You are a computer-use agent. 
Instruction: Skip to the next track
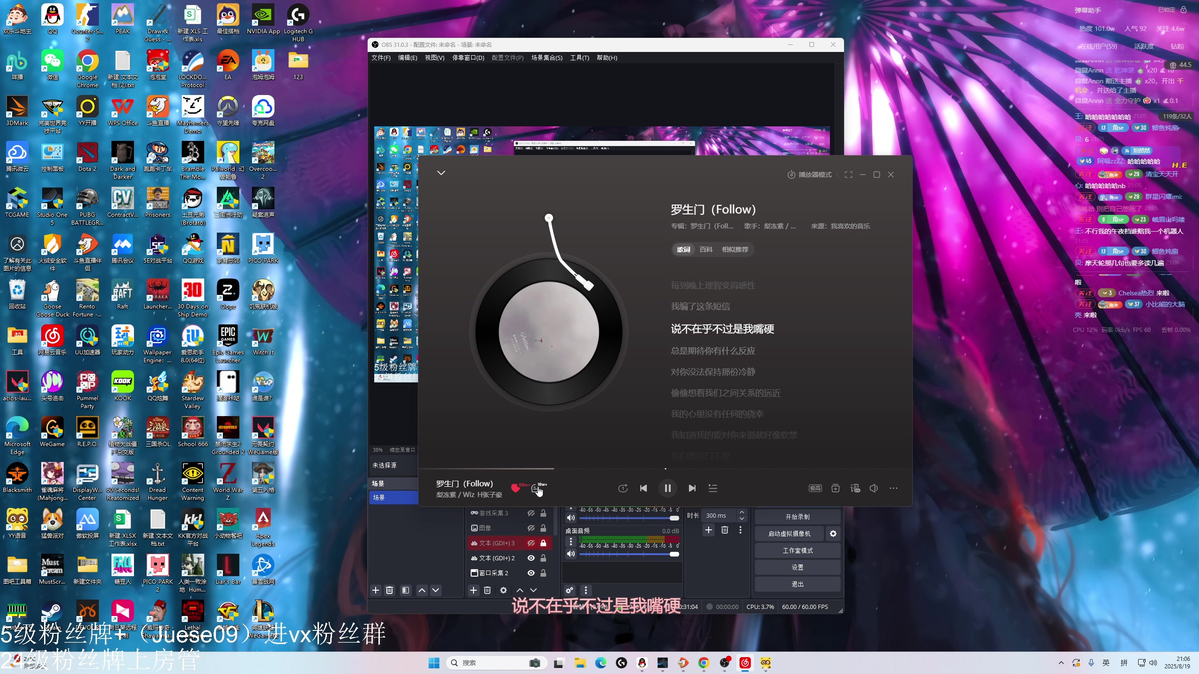point(692,488)
